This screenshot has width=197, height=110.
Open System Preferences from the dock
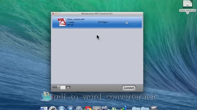(x=96, y=108)
